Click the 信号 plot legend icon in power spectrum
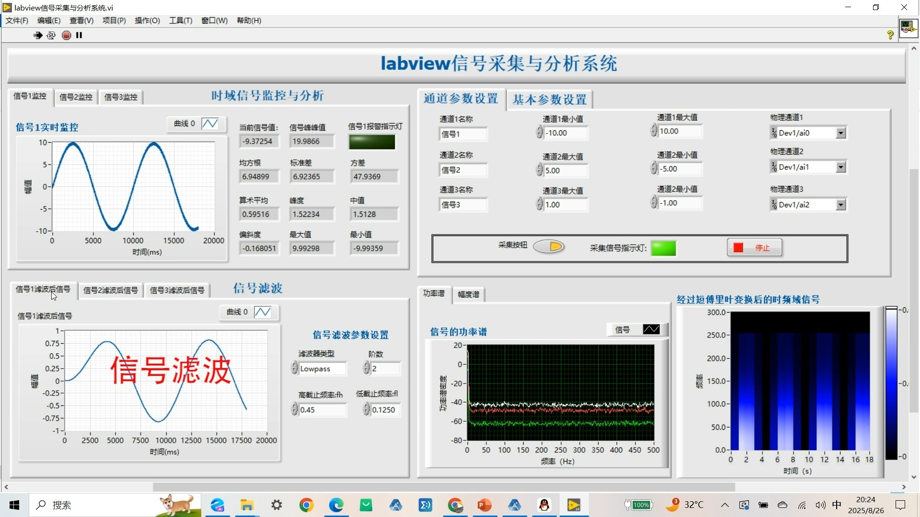920x517 pixels. click(651, 329)
